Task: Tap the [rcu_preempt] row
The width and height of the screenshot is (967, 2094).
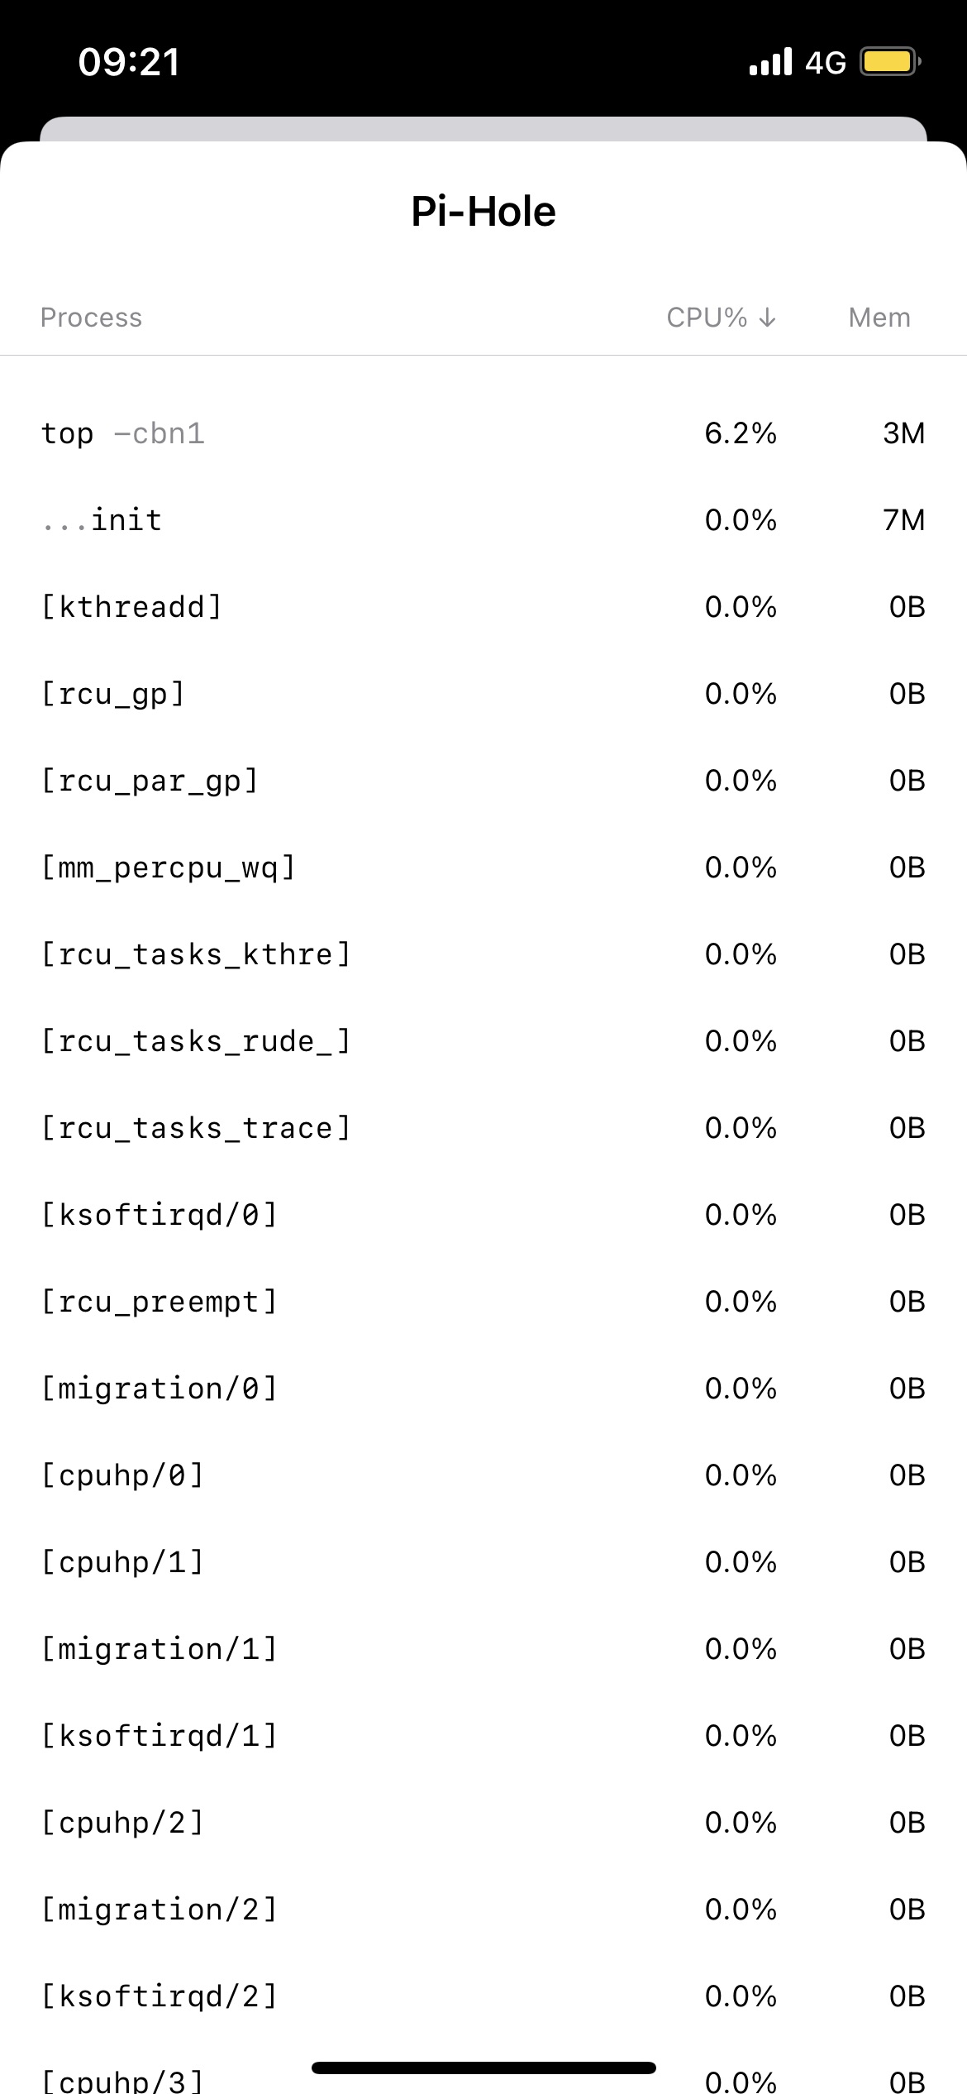Action: pos(483,1302)
